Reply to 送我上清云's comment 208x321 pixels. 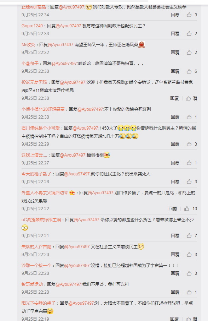tap(175, 163)
